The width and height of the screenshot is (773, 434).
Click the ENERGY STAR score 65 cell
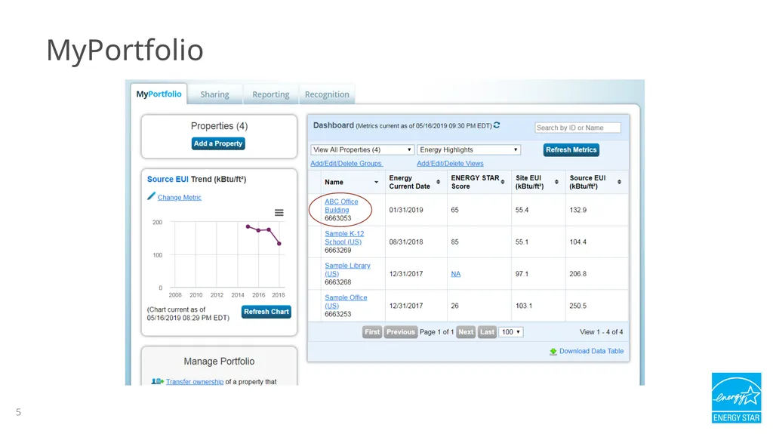coord(454,210)
